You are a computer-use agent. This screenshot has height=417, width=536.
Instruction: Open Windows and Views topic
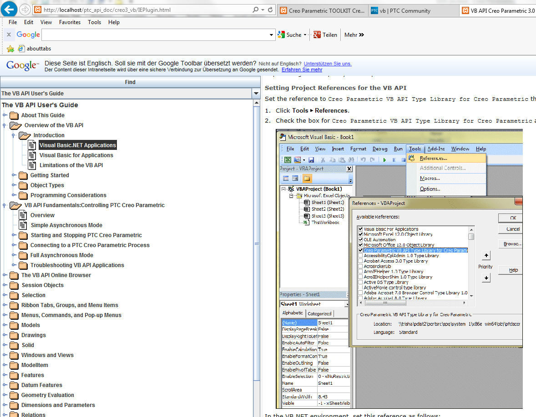pos(47,355)
